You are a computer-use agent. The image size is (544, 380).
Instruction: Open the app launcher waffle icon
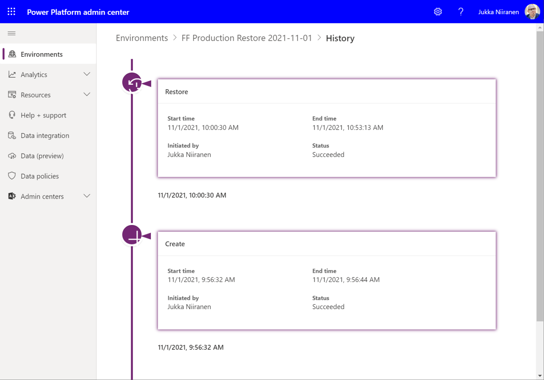coord(11,12)
